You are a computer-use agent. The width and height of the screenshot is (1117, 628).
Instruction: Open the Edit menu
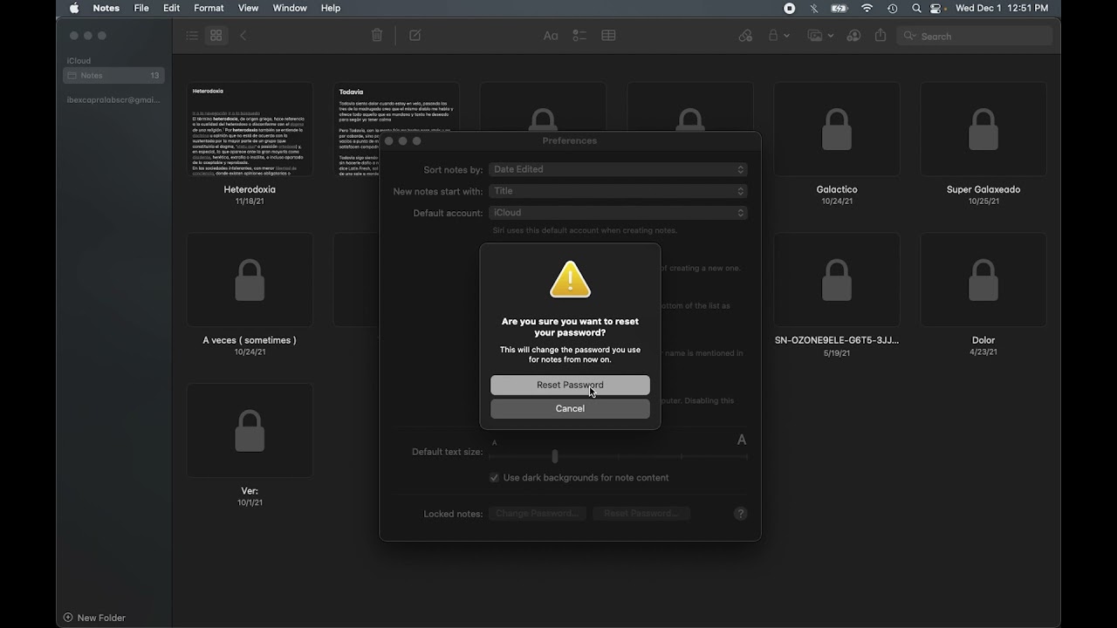coord(172,8)
